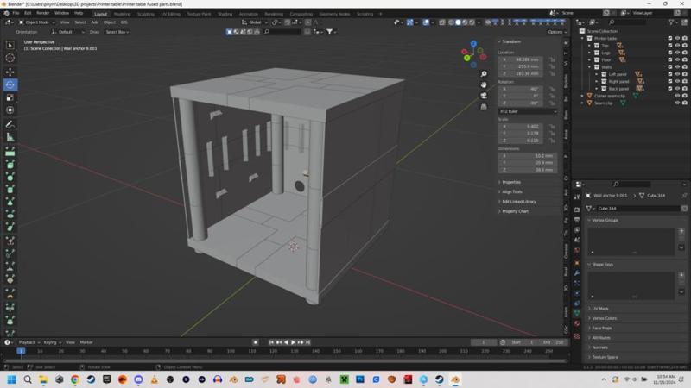
Task: Open the Global transform orientation dropdown
Action: click(x=255, y=22)
